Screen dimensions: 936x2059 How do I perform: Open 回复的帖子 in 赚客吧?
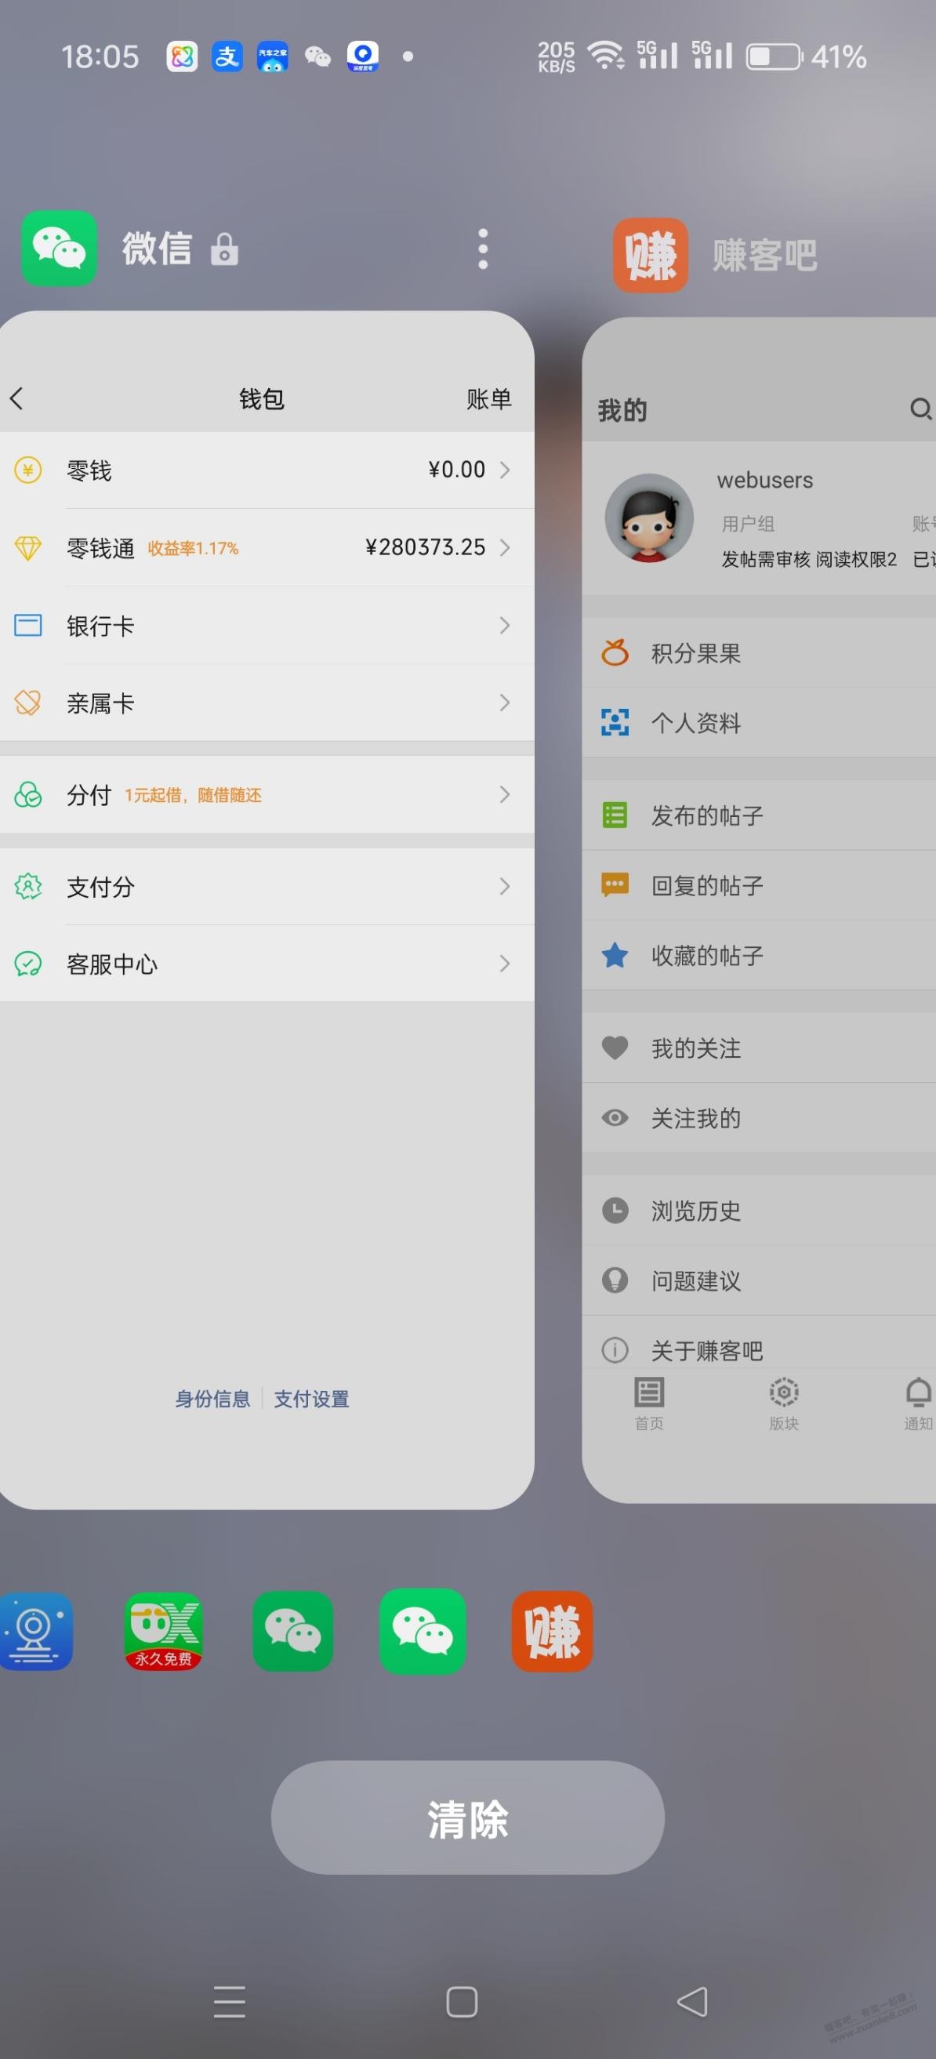tap(759, 884)
